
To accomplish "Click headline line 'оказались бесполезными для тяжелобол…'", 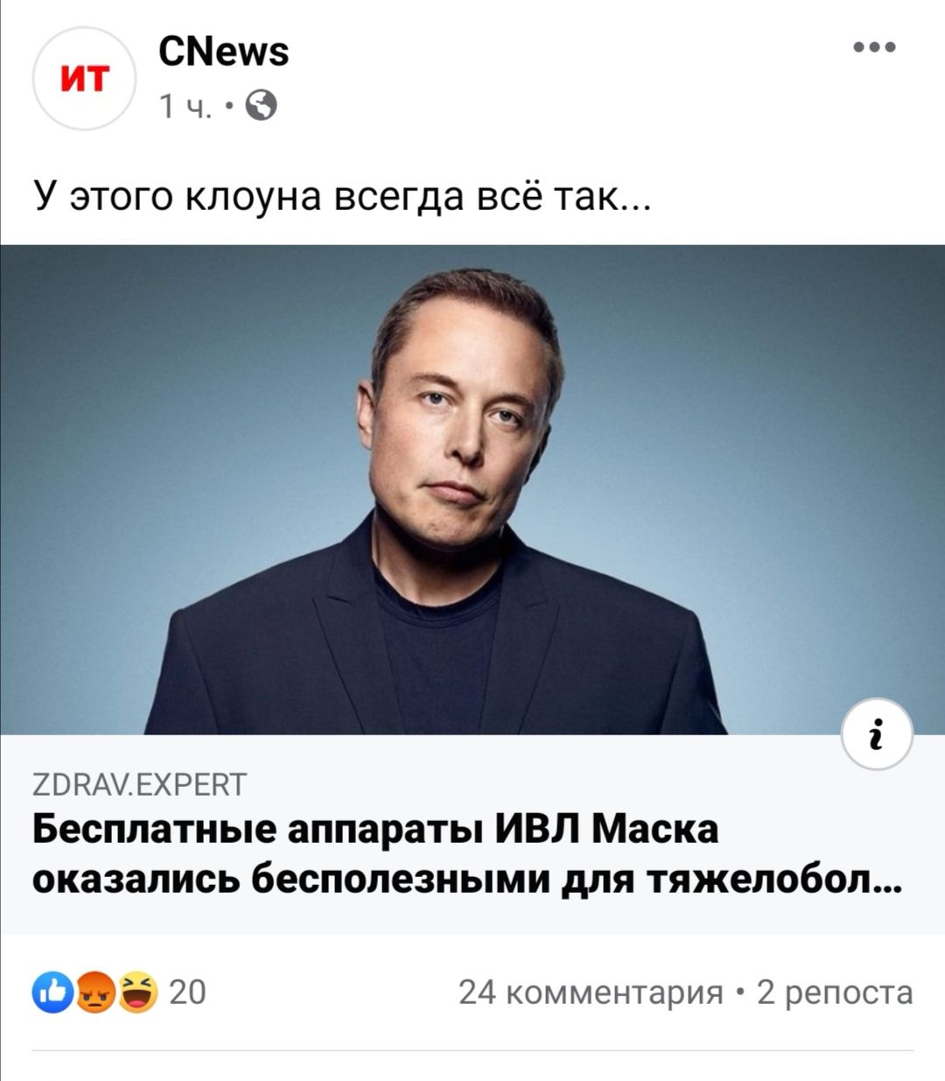I will [468, 880].
